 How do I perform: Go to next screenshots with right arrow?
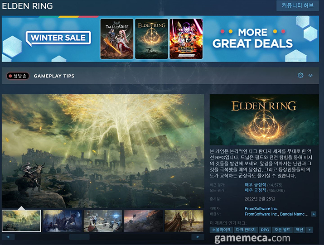[x=198, y=237]
